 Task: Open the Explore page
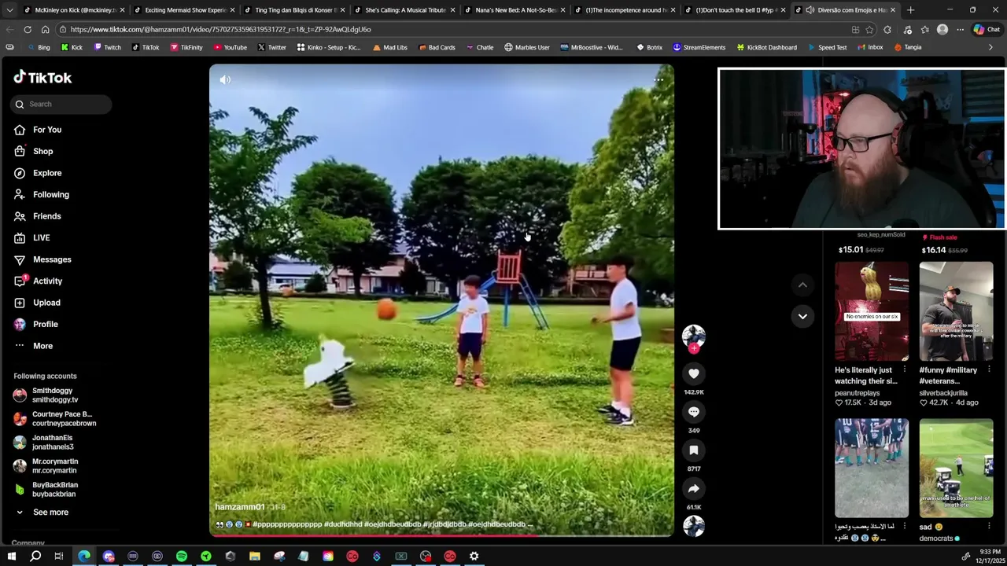47,173
